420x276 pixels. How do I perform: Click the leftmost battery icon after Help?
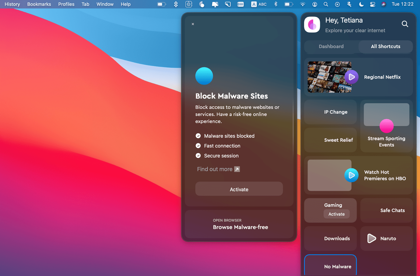coord(162,4)
